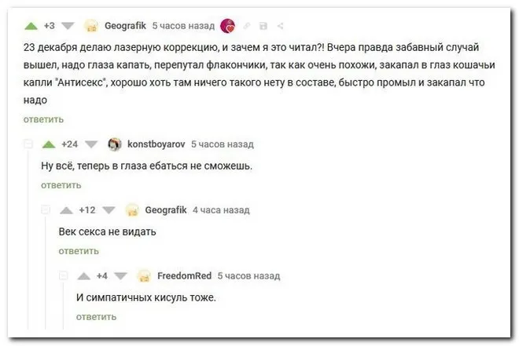Upvote Geografik's top comment with +3

31,25
